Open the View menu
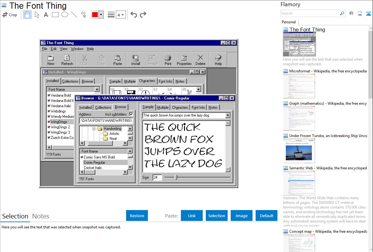Image resolution: width=373 pixels, height=252 pixels. pyautogui.click(x=64, y=49)
